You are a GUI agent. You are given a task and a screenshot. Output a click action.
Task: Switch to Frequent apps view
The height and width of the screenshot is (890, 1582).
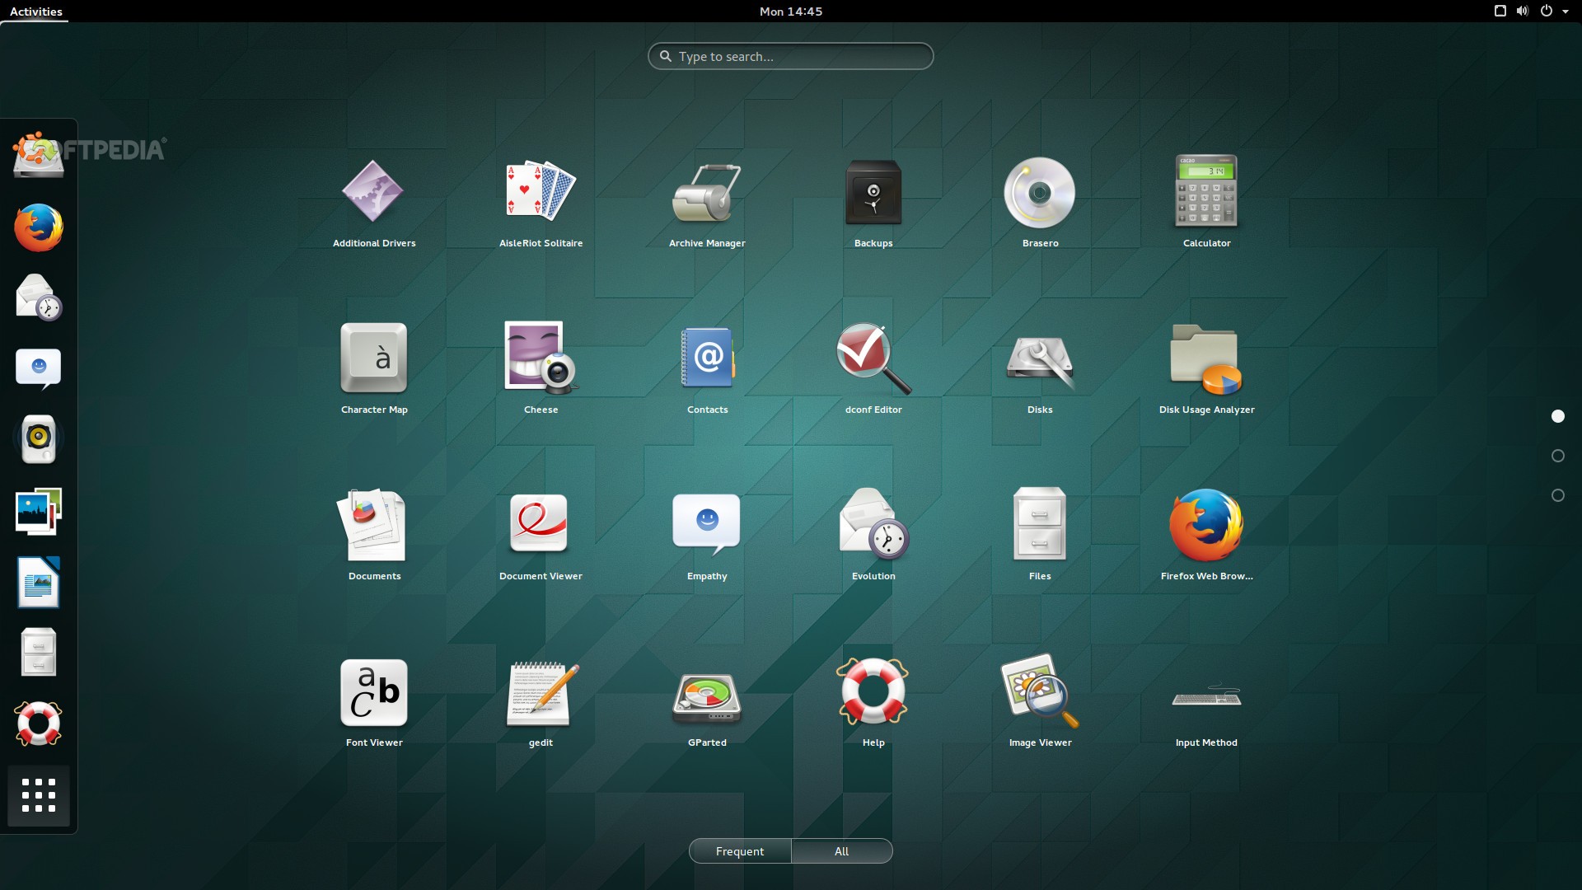point(740,851)
